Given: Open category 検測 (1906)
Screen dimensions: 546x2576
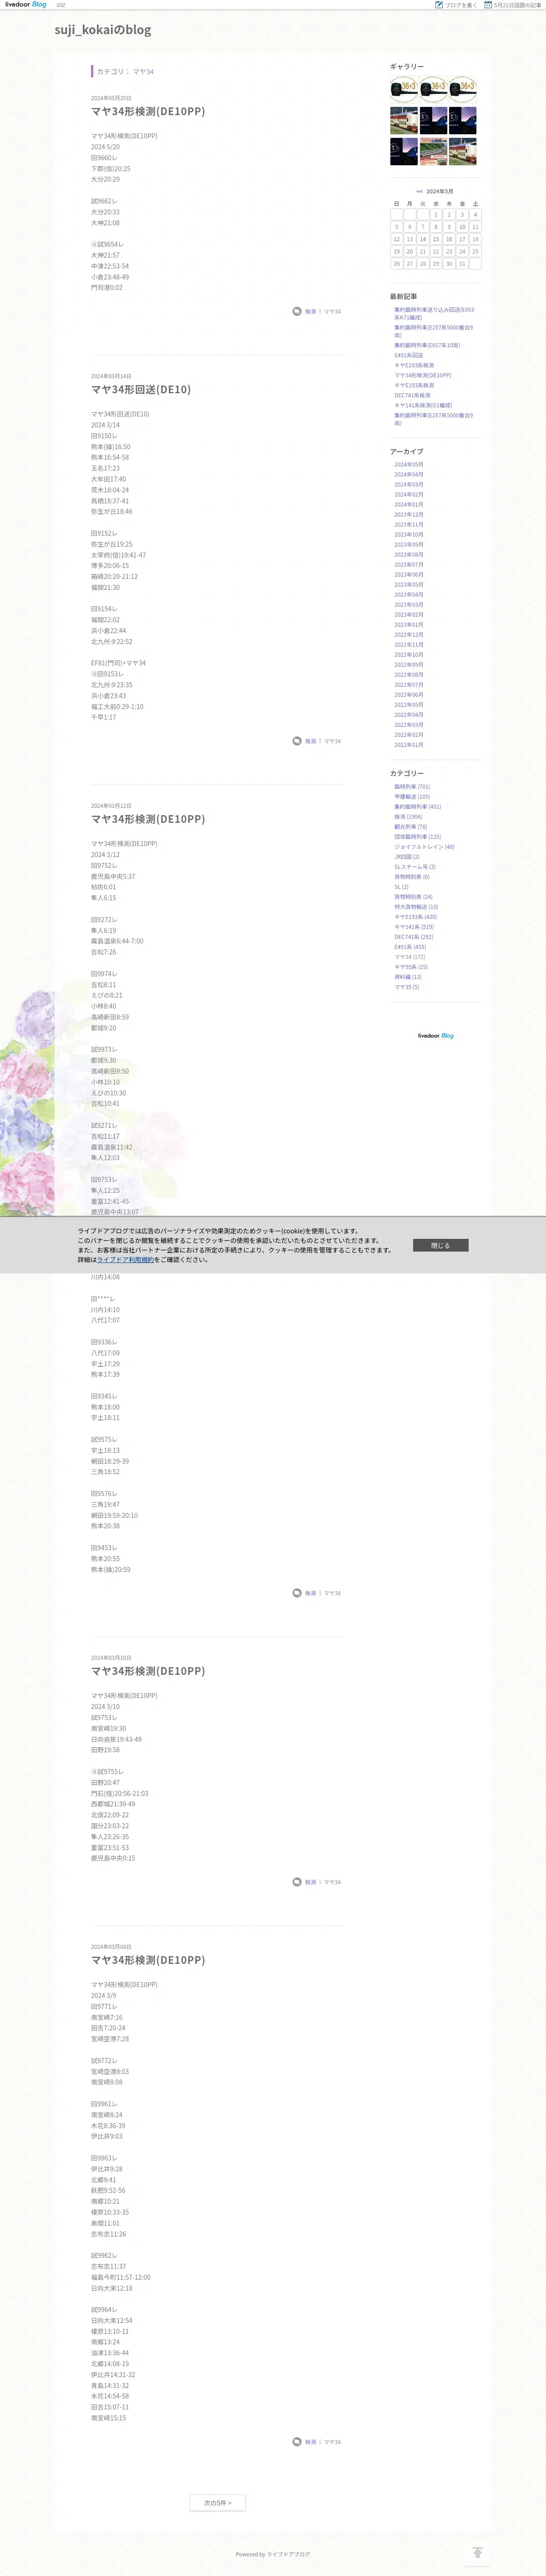Looking at the screenshot, I should (x=408, y=817).
